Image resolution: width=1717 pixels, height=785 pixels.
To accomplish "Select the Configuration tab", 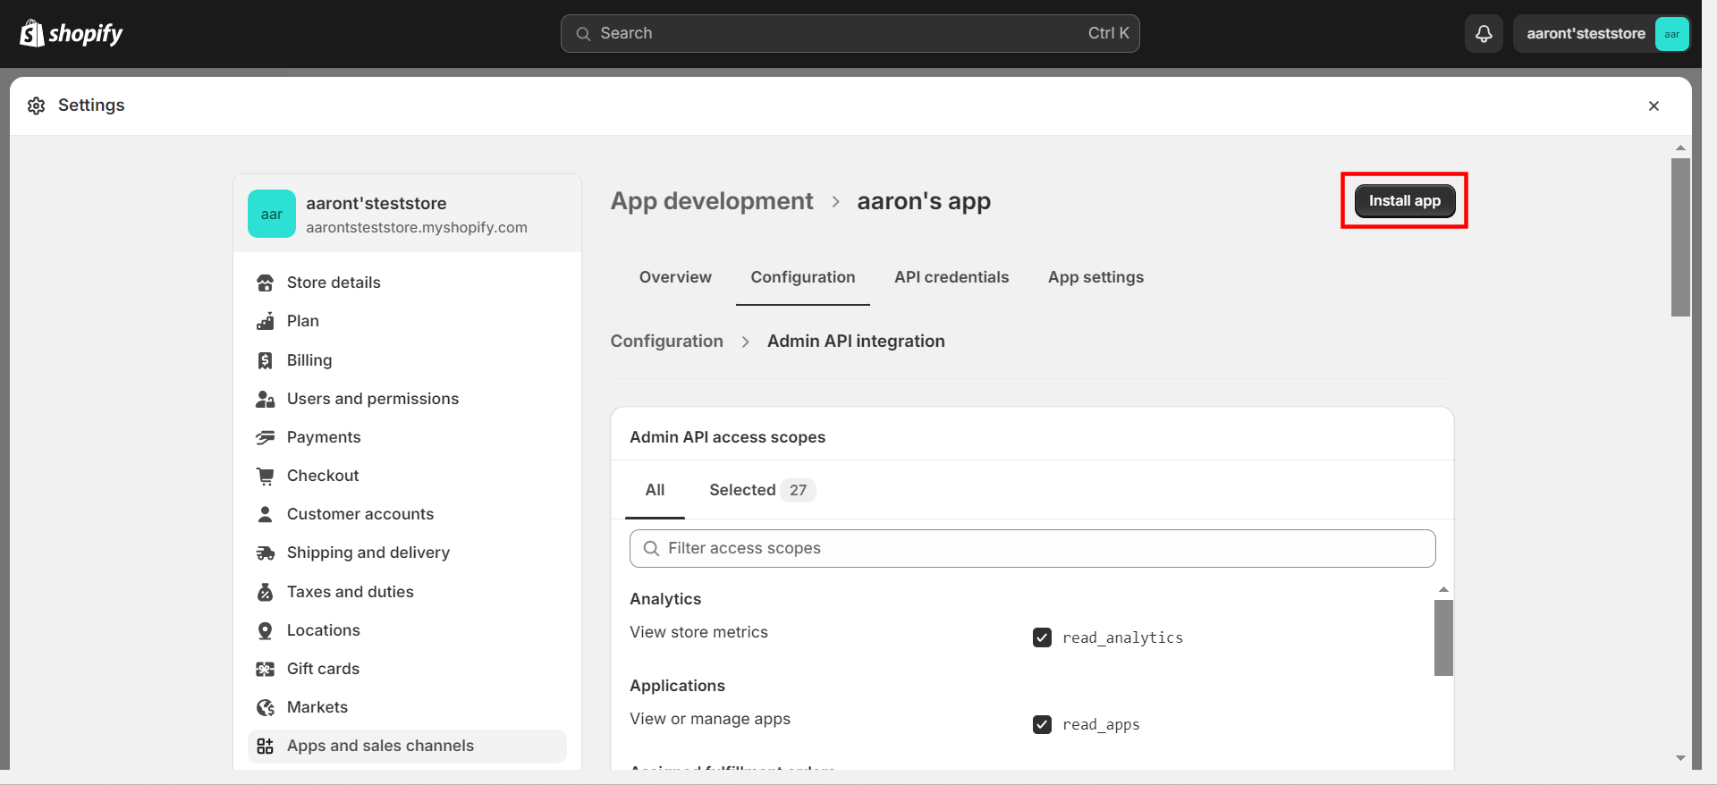I will [803, 277].
